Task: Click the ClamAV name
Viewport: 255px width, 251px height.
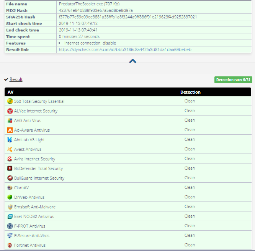Action: coord(21,188)
